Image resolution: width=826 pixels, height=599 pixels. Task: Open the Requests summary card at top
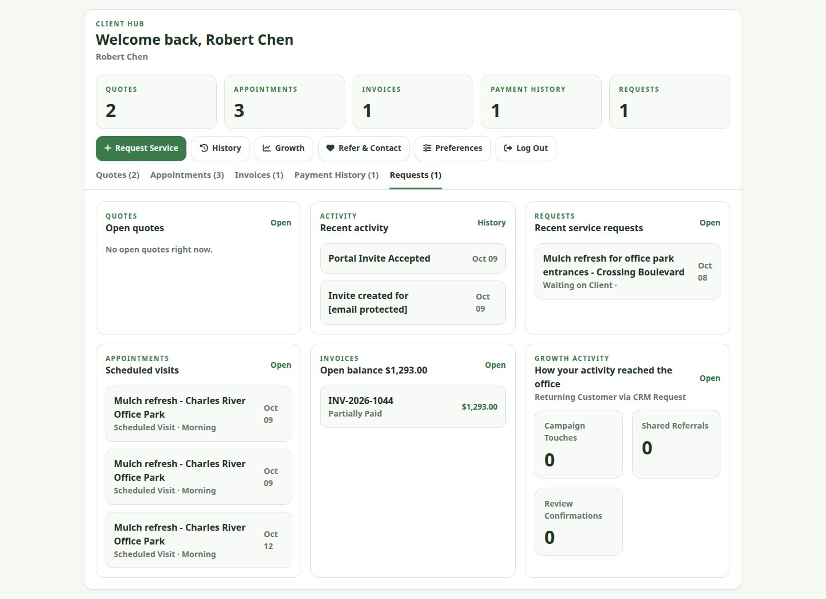[669, 102]
